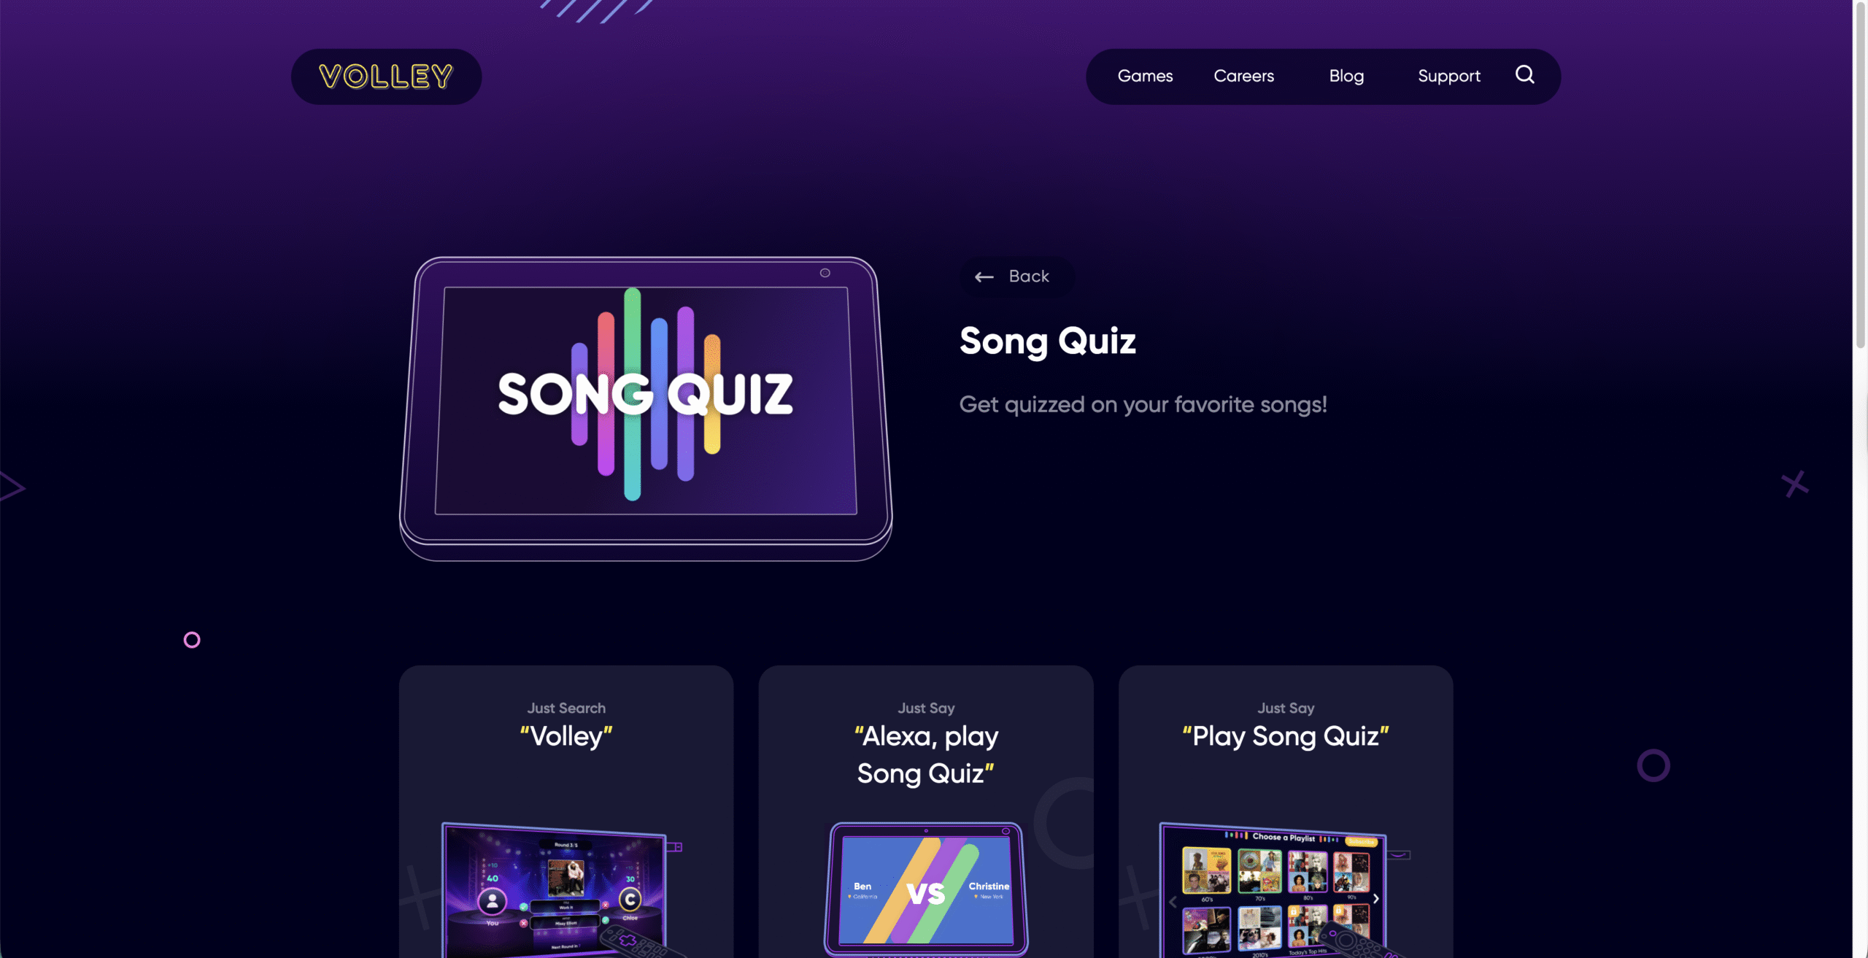Select the "Play Song Quiz" card
The height and width of the screenshot is (958, 1868).
pos(1286,811)
